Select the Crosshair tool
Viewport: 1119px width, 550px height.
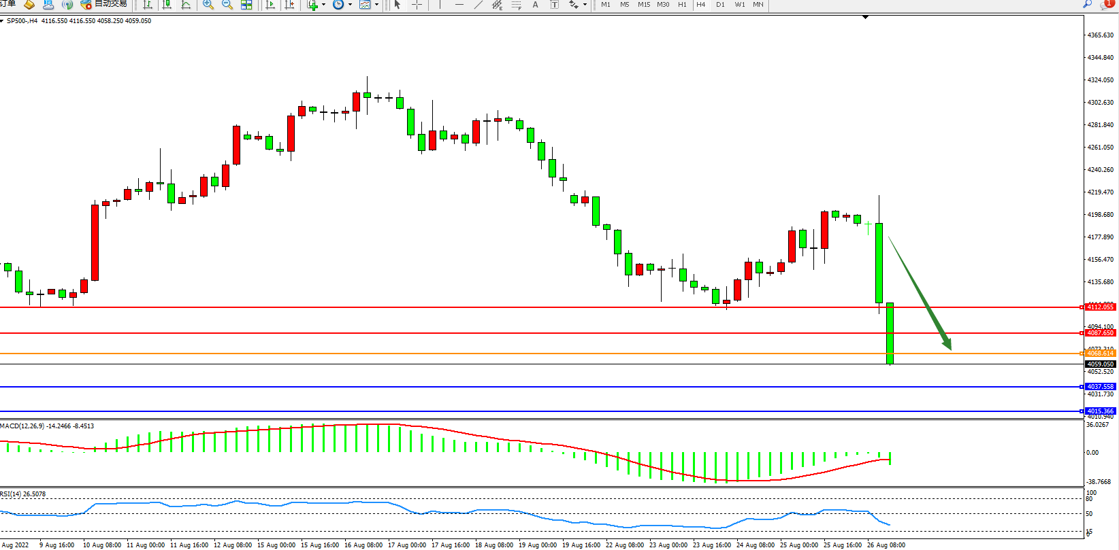point(417,5)
